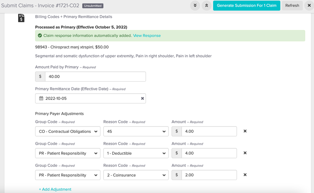Remove the Deductible adjustment row

click(245, 153)
